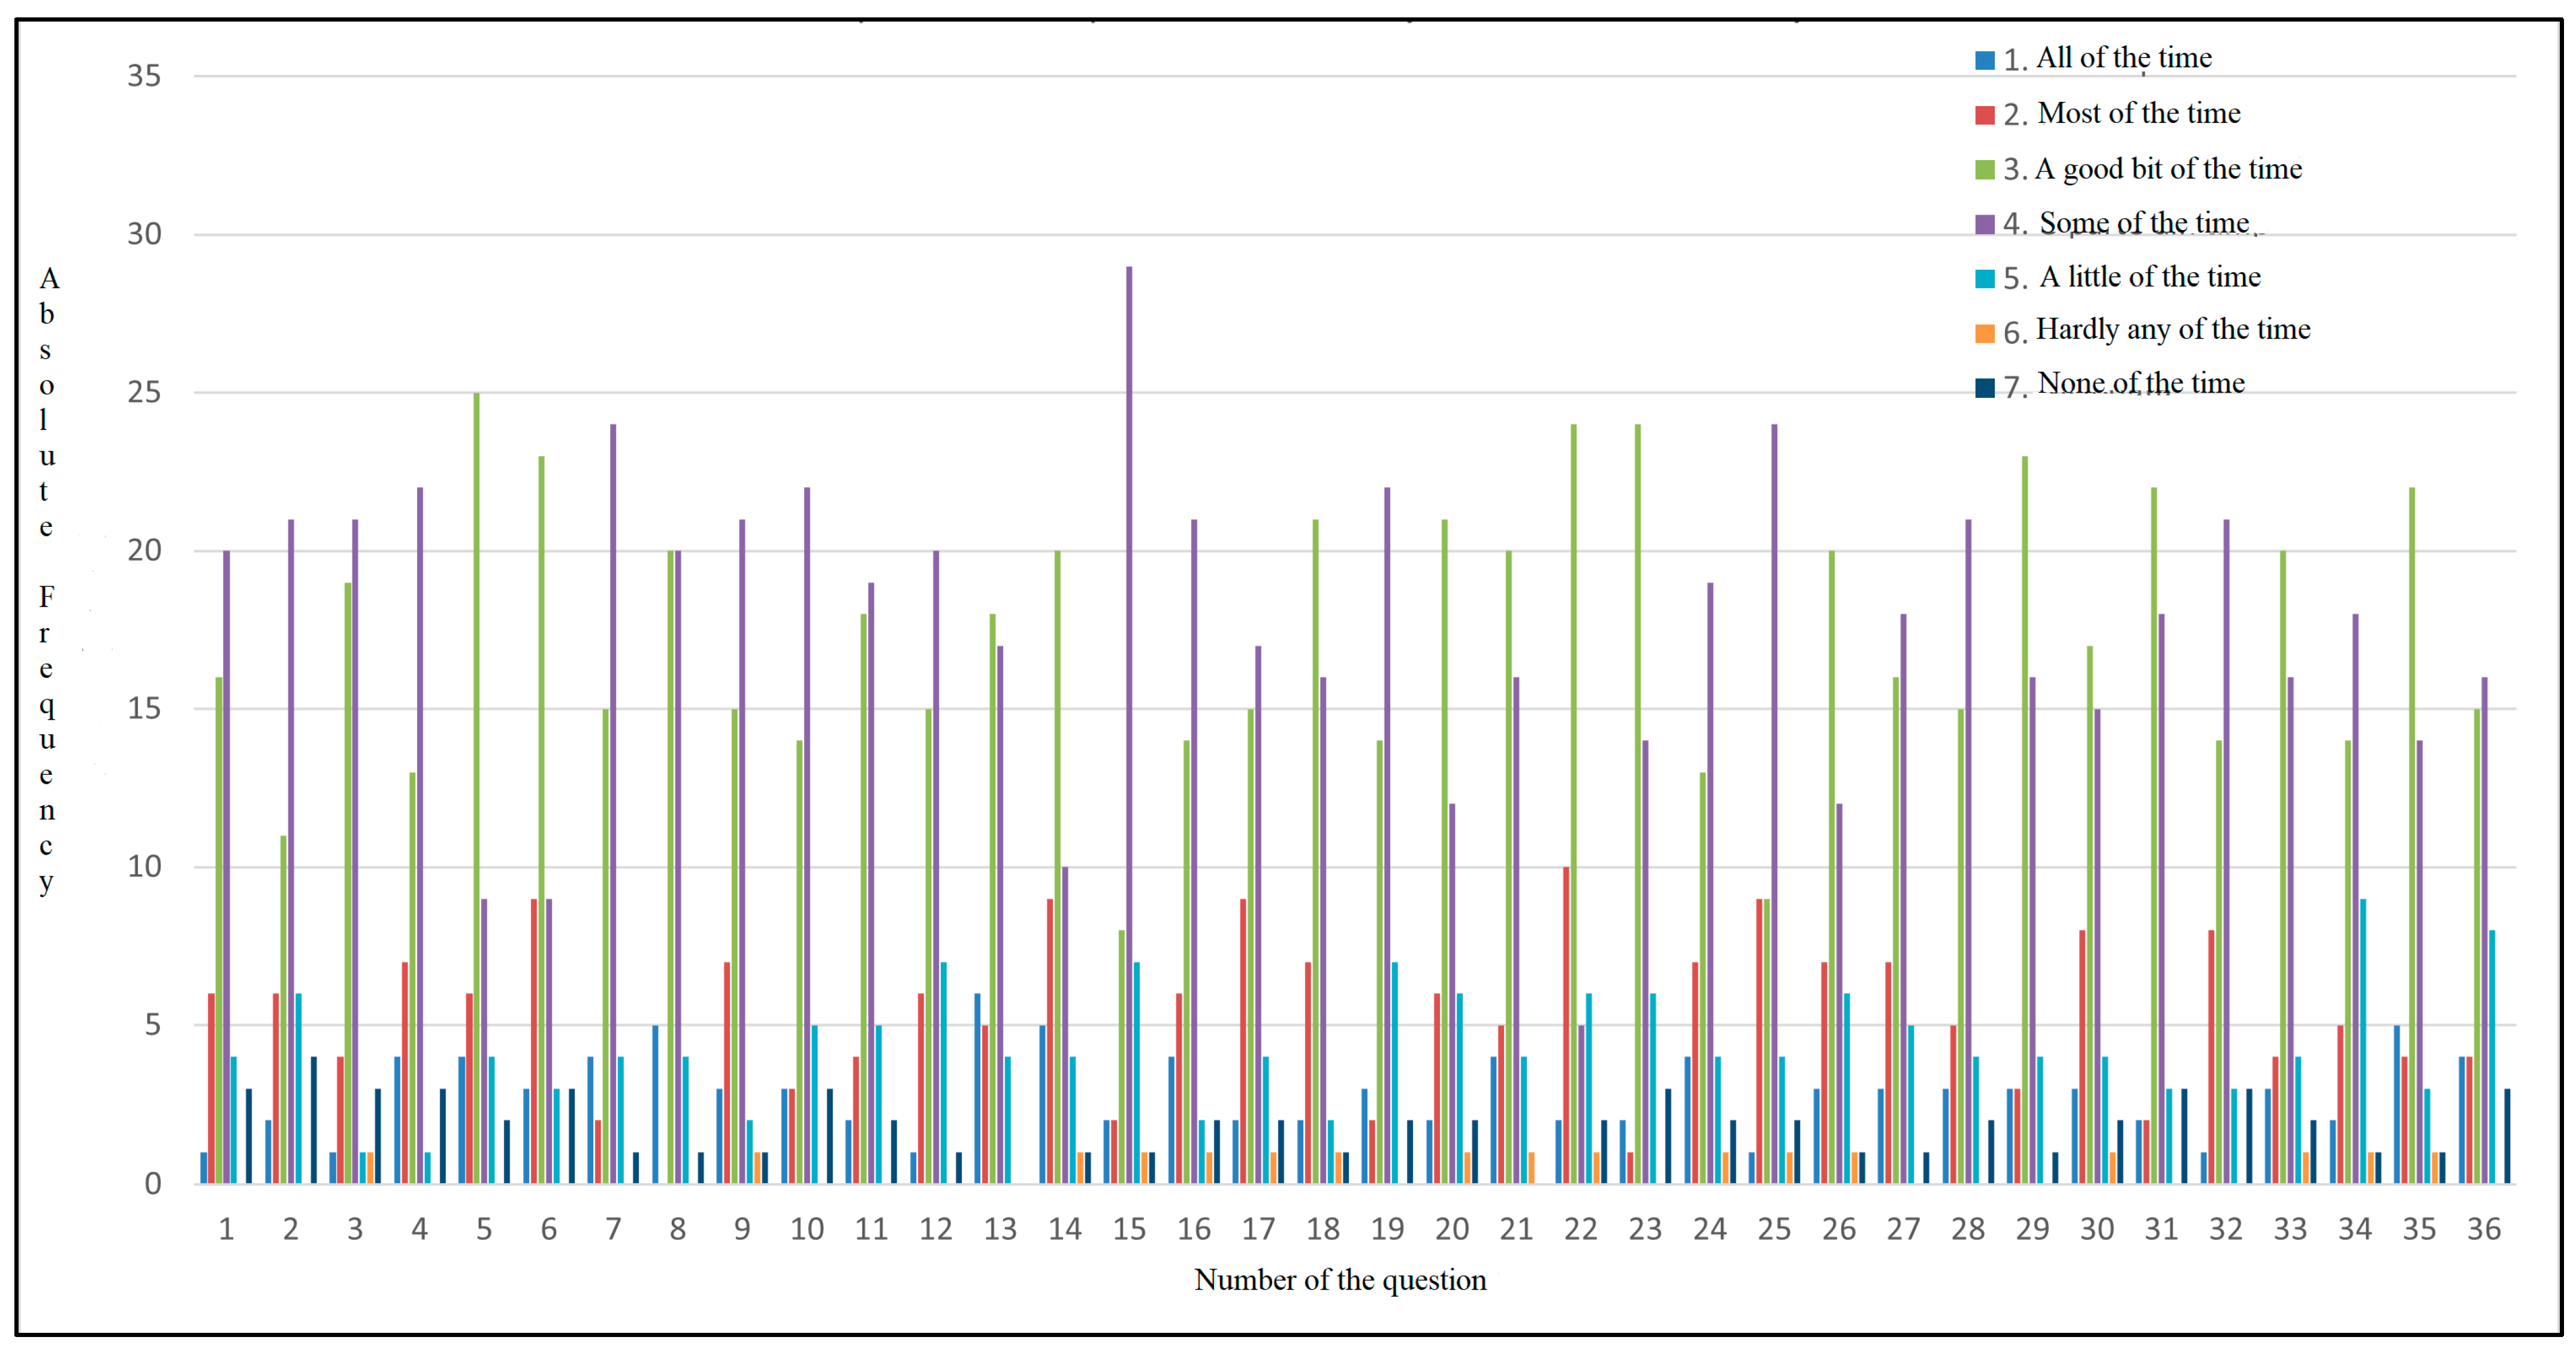
Task: Click the red 'Most of the time' legend swatch
Action: click(1985, 115)
